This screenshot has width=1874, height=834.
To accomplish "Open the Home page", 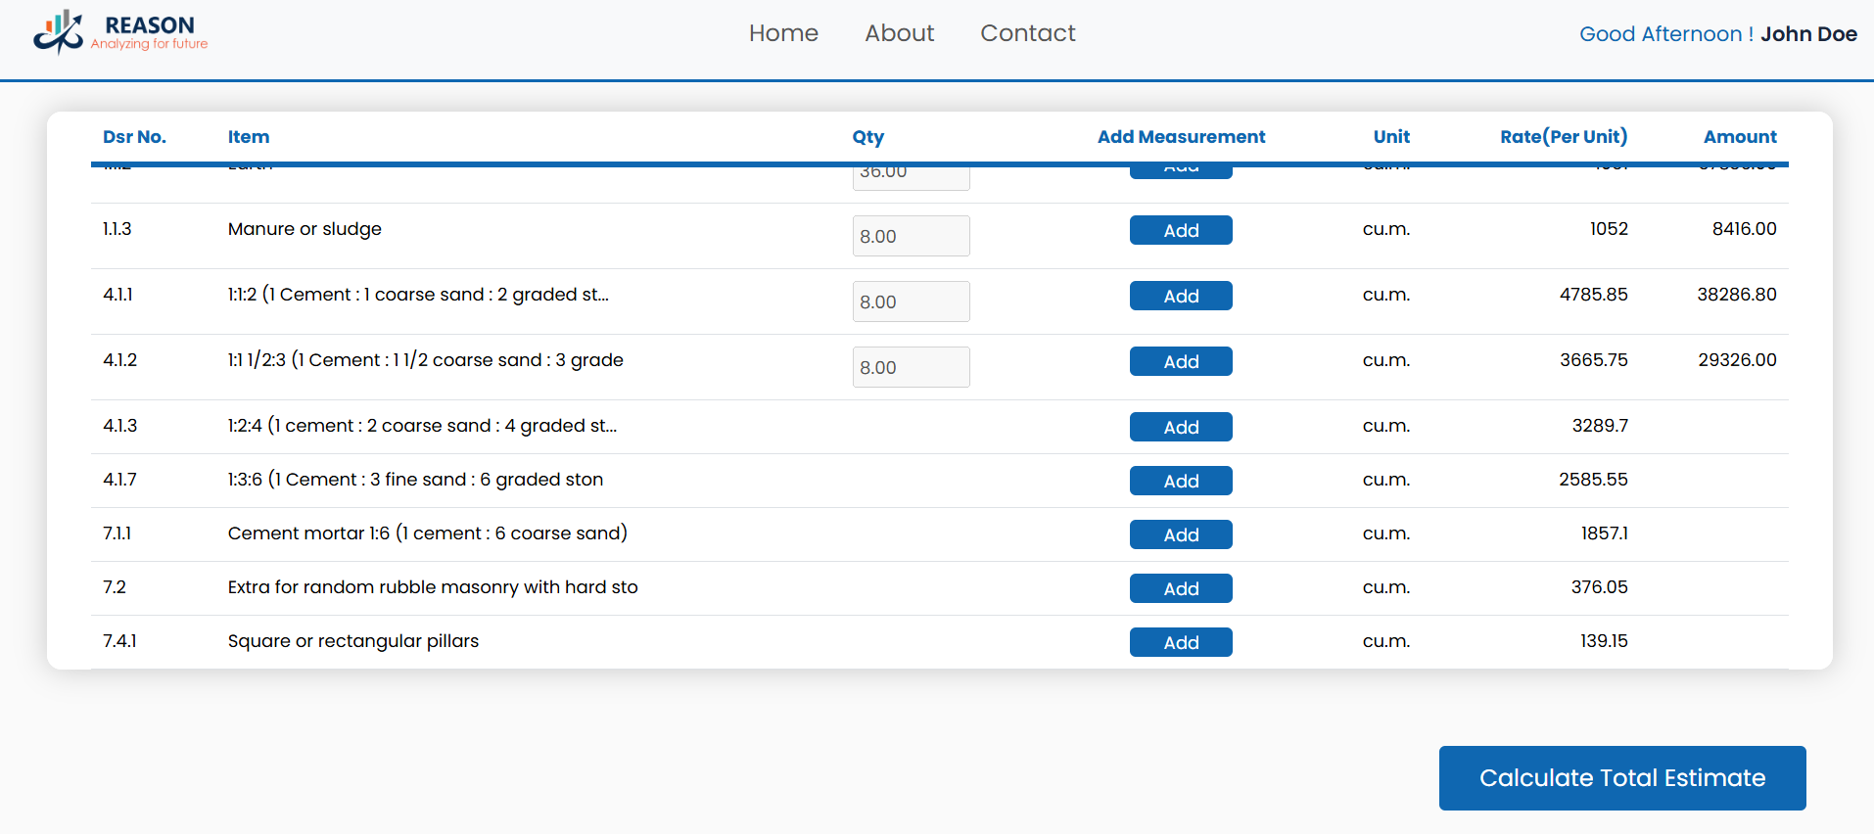I will click(x=782, y=33).
